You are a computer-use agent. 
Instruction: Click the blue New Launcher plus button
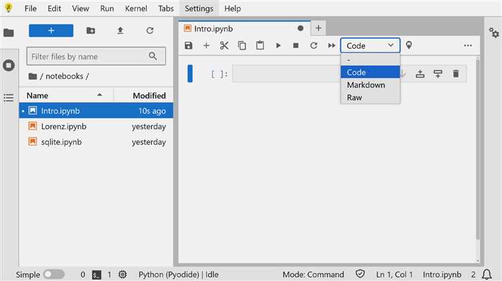click(x=51, y=31)
